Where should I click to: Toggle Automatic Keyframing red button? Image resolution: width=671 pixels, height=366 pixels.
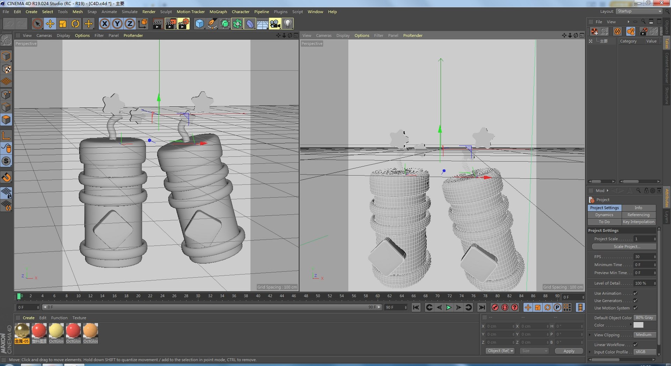coord(505,307)
